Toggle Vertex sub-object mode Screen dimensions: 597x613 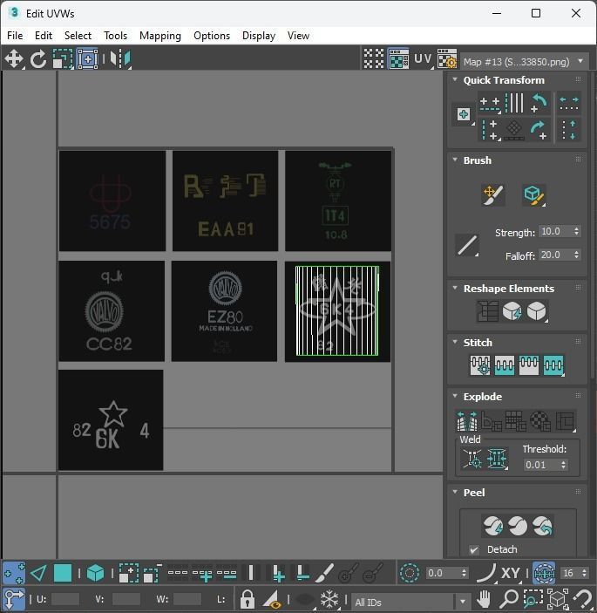(14, 574)
